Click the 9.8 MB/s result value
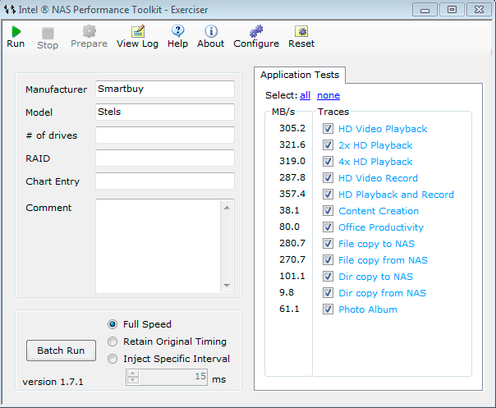The width and height of the screenshot is (496, 408). pos(287,292)
